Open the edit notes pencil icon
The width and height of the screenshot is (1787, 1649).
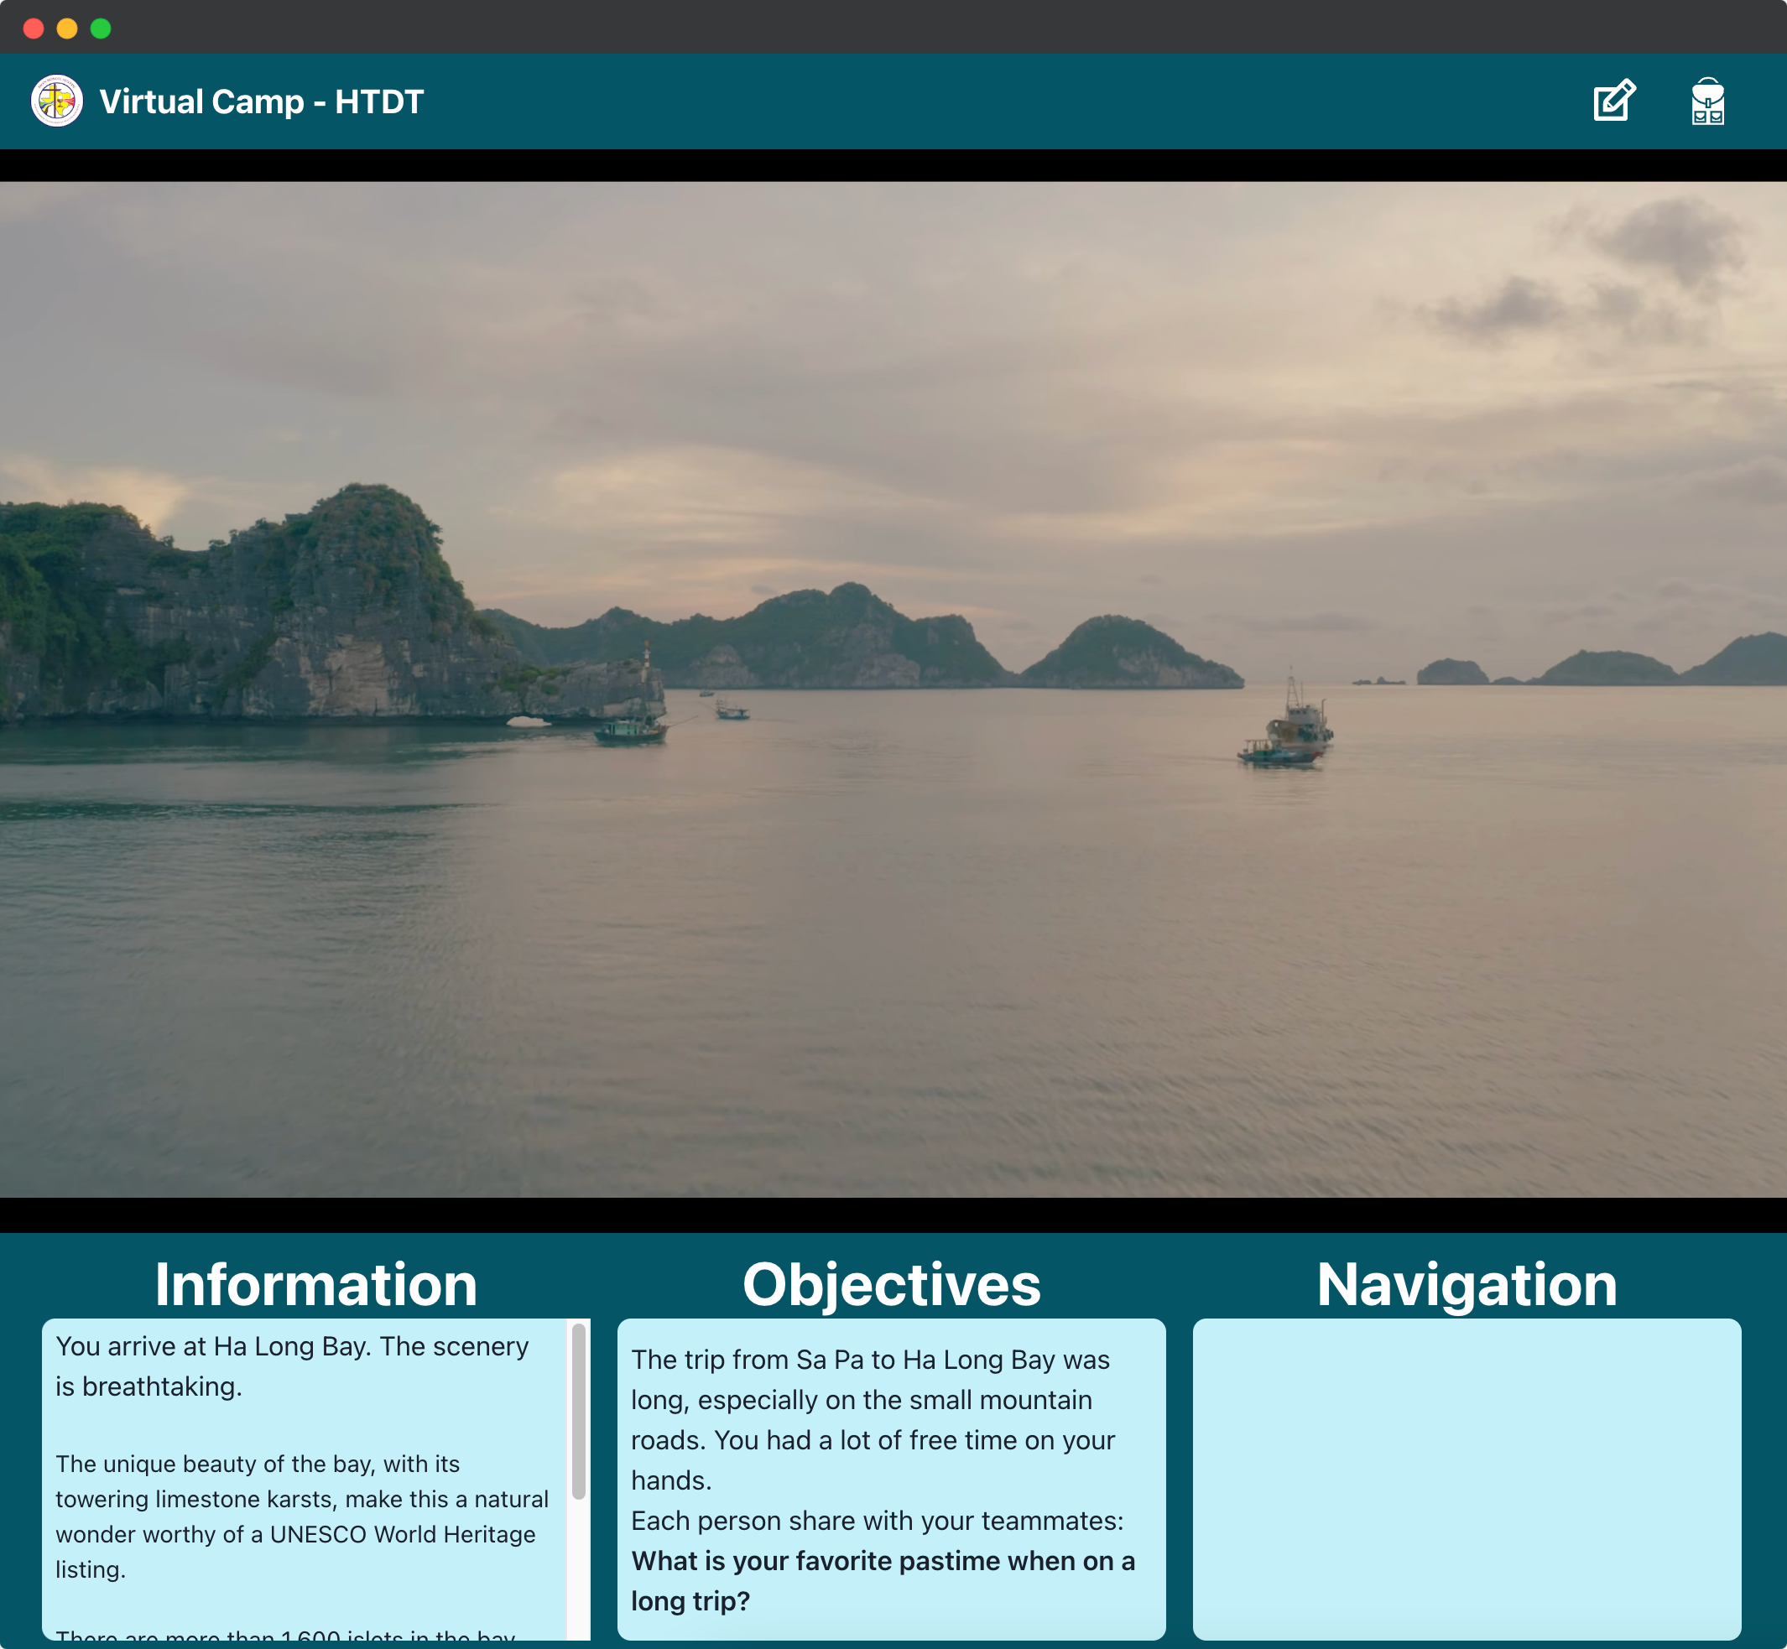[x=1614, y=101]
